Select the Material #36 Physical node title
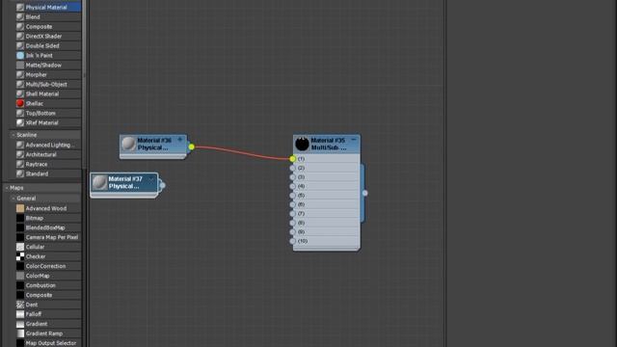This screenshot has height=347, width=617. point(154,144)
